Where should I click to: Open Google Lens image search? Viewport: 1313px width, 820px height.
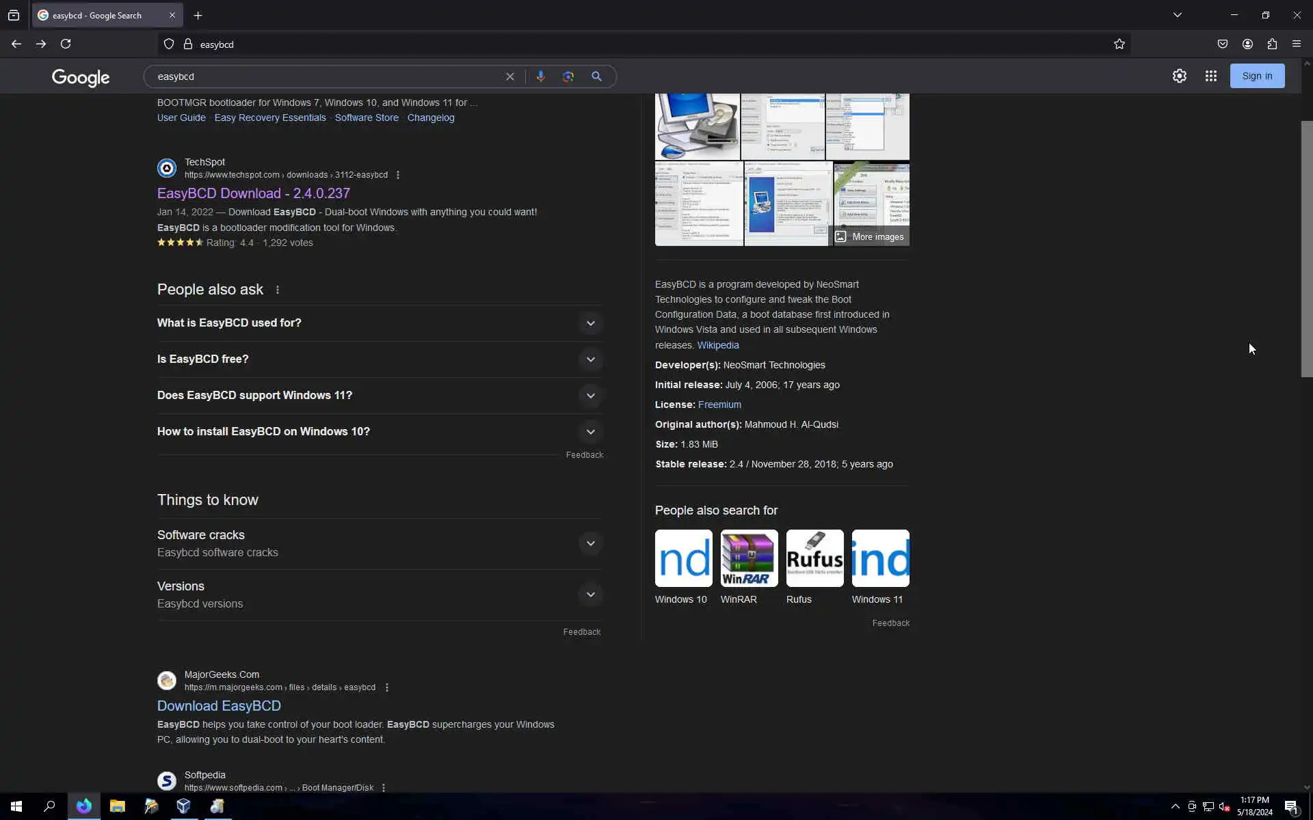568,77
